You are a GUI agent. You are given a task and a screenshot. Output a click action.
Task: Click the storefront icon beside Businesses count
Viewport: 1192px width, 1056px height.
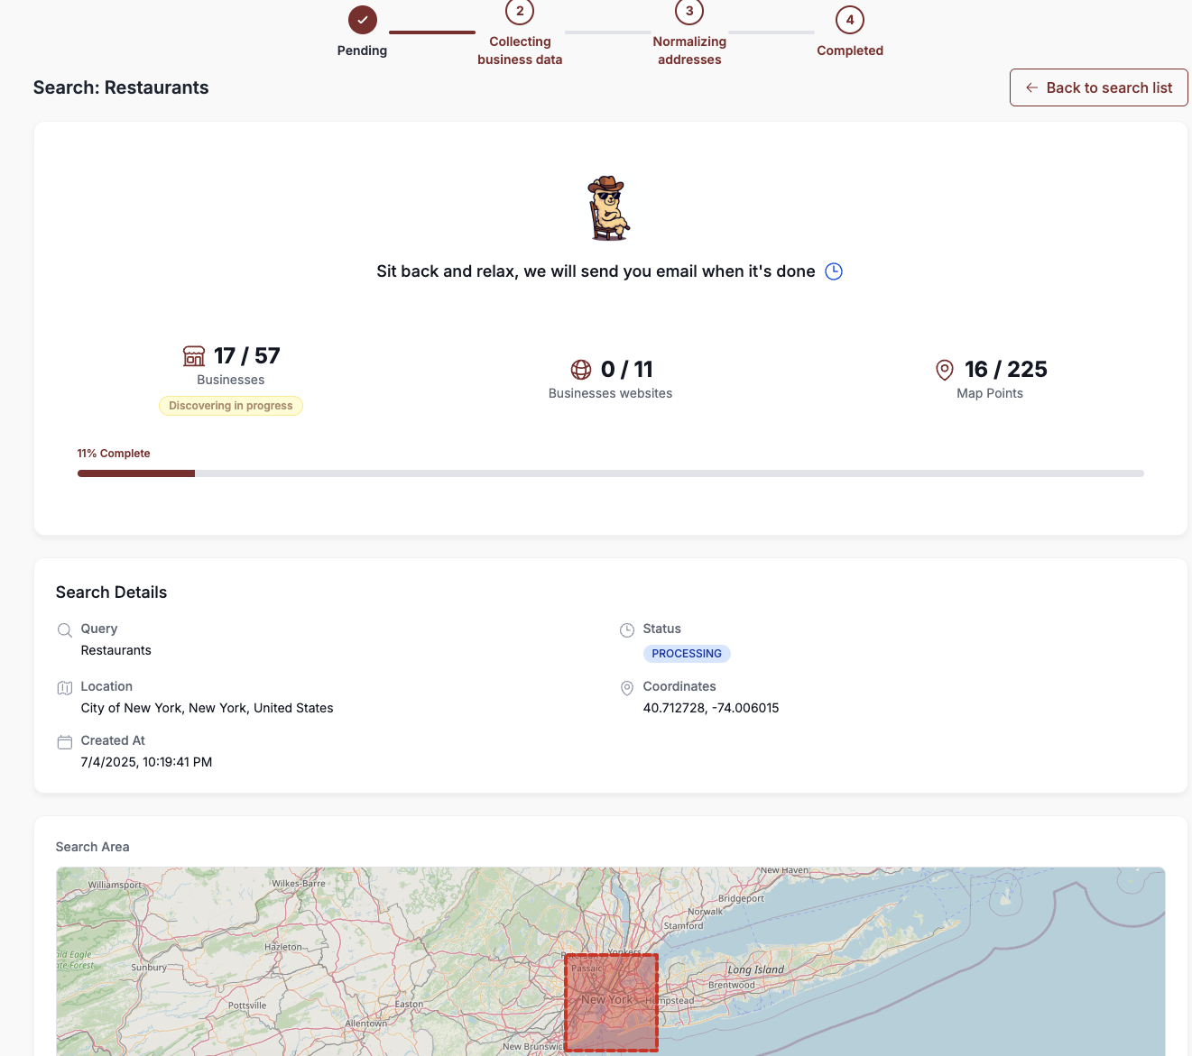(194, 356)
